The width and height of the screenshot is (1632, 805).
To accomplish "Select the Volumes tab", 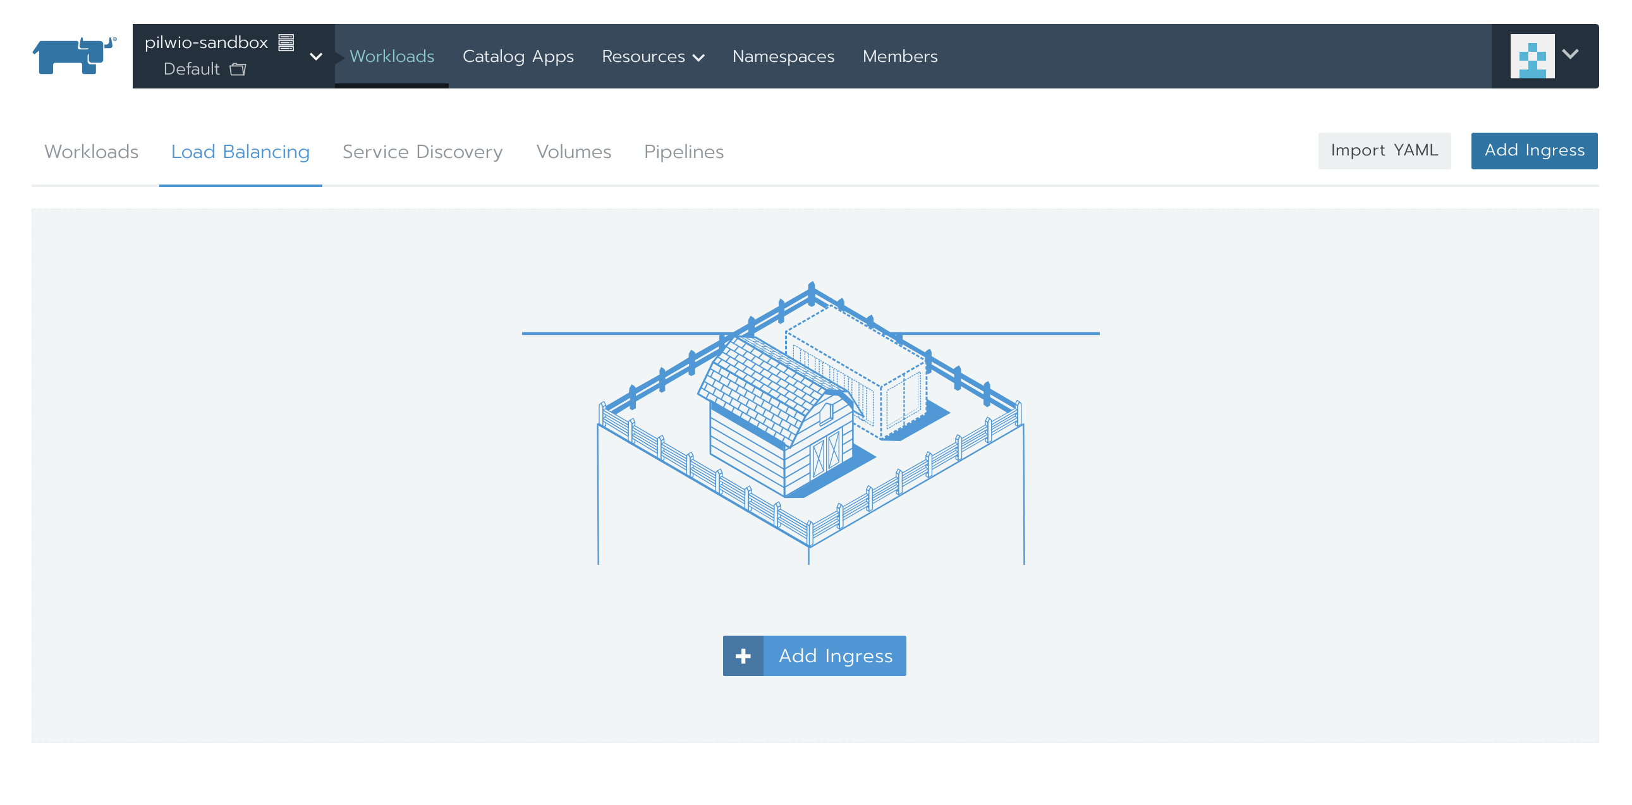I will coord(575,151).
